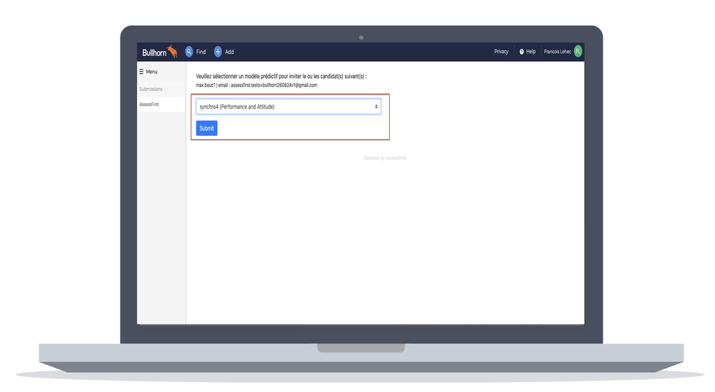This screenshot has width=715, height=392.
Task: Click the Francois Lehec user name
Action: 557,52
